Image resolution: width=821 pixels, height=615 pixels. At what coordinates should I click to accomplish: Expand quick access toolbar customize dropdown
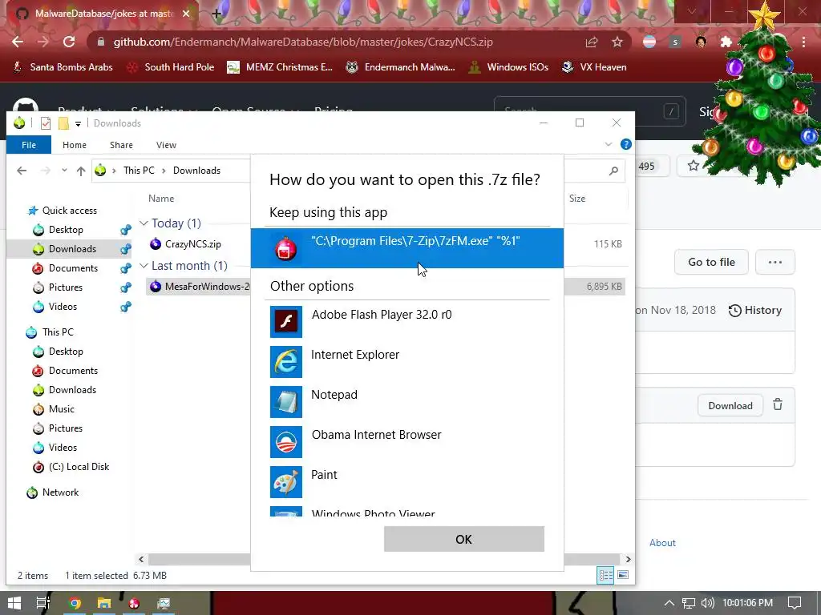(x=78, y=124)
